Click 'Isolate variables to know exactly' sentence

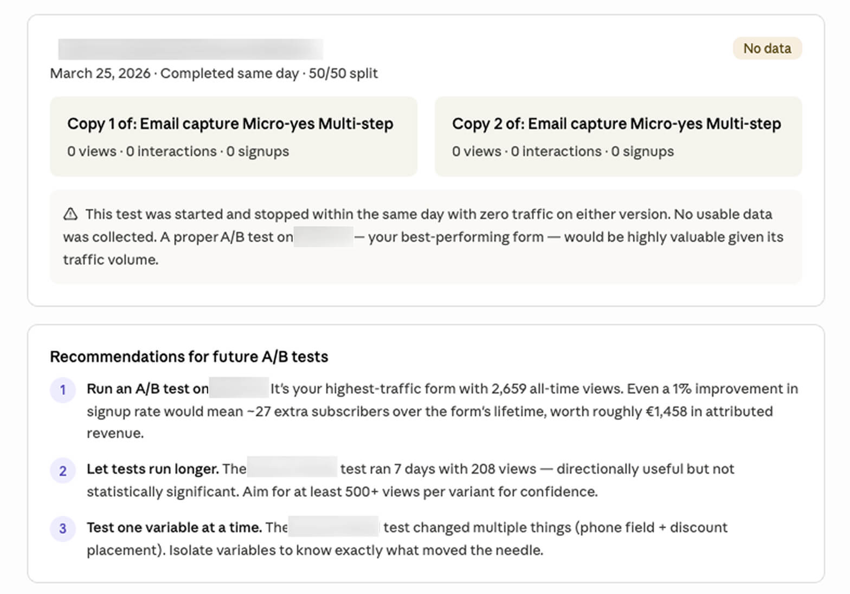pyautogui.click(x=356, y=550)
